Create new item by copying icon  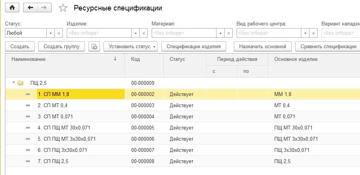tap(94, 47)
